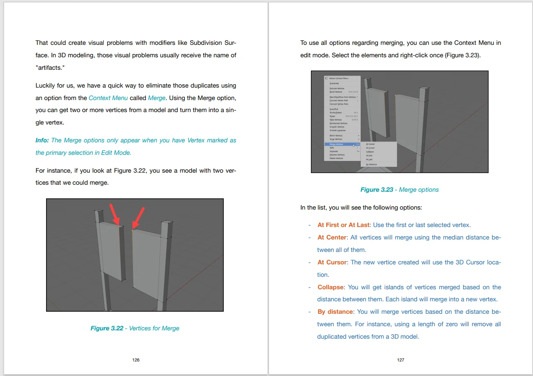533x376 pixels.
Task: Choose Delete Vertices from the menu
Action: [336, 158]
